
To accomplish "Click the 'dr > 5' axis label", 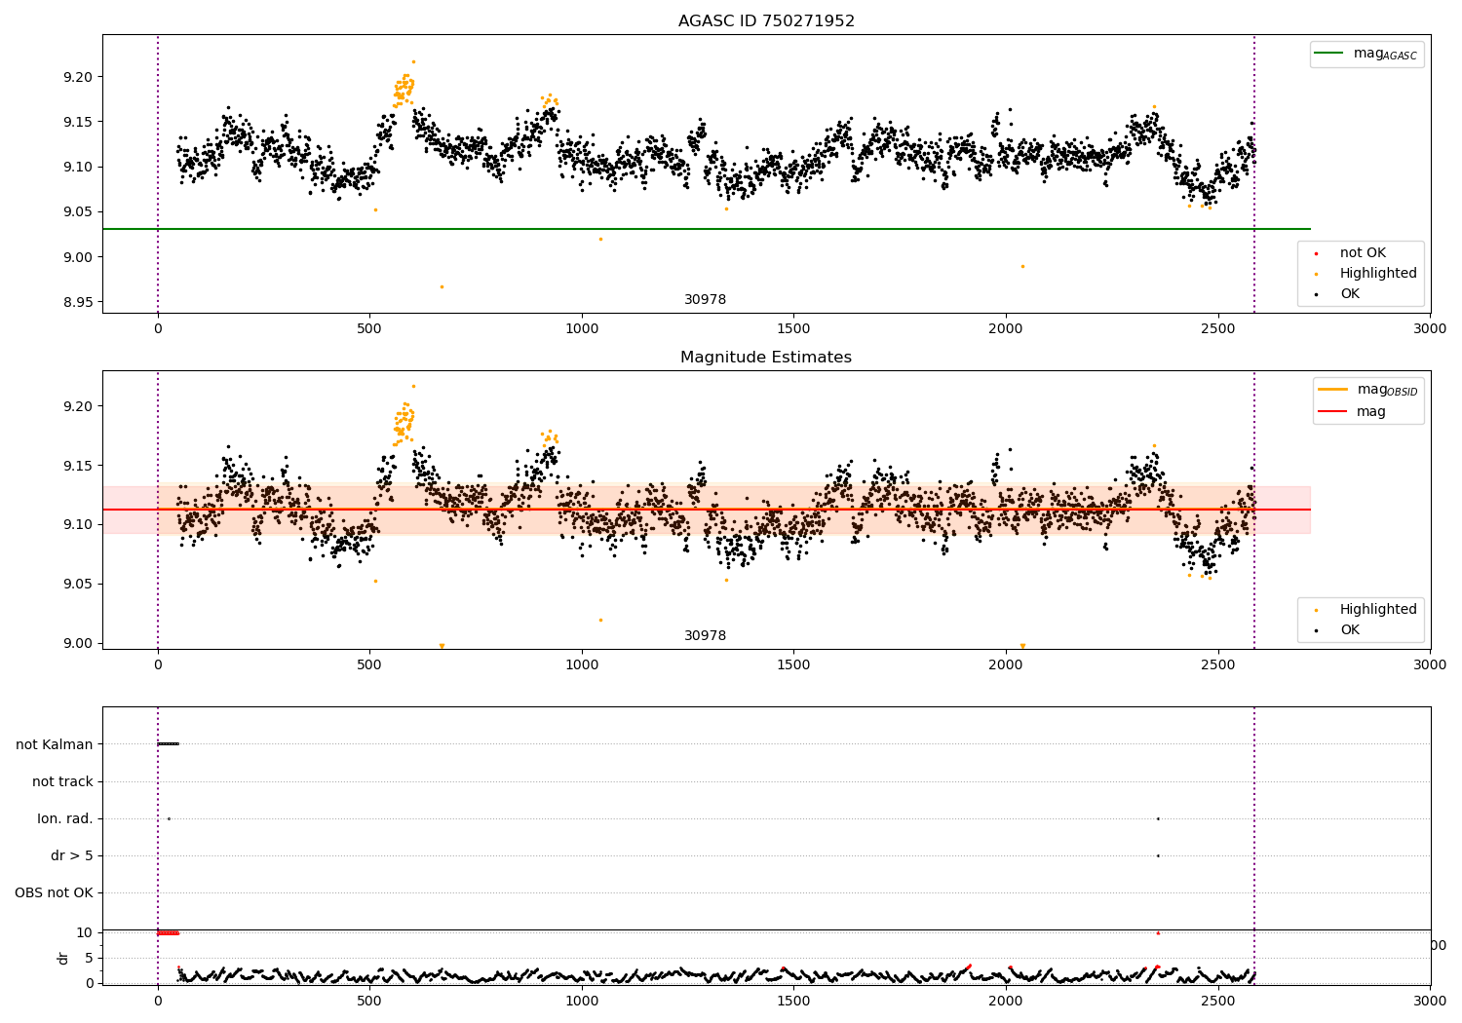I will (72, 855).
